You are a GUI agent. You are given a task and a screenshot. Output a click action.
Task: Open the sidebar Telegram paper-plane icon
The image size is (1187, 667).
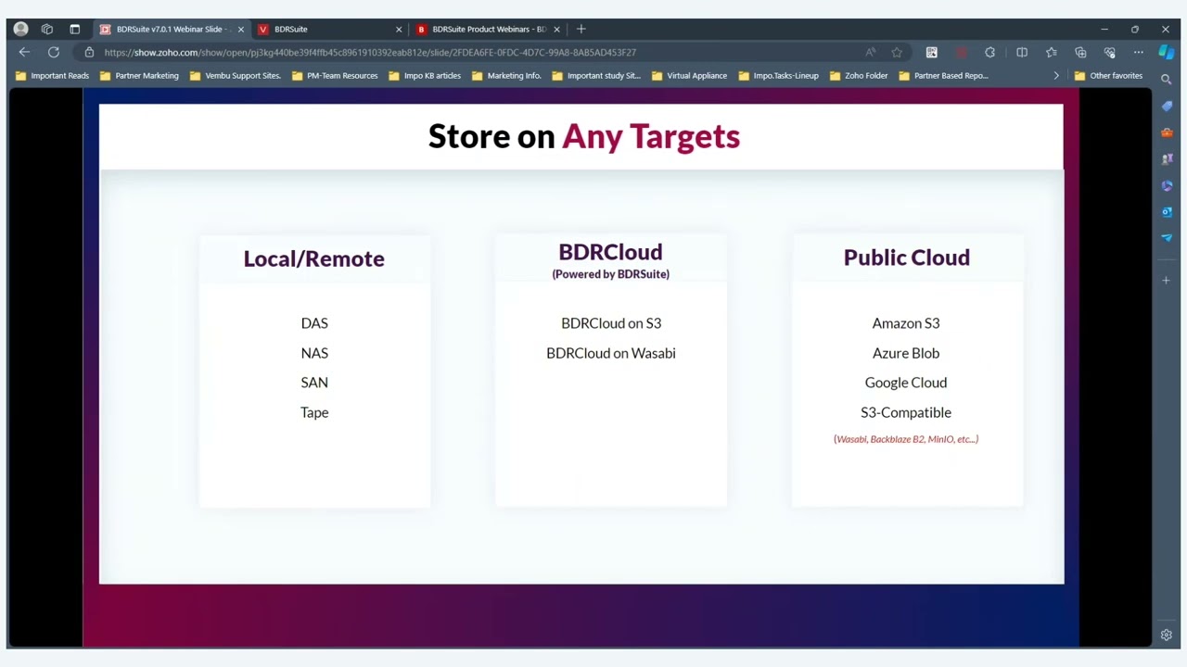[x=1167, y=238]
